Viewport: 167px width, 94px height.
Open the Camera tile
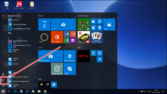(x=100, y=27)
